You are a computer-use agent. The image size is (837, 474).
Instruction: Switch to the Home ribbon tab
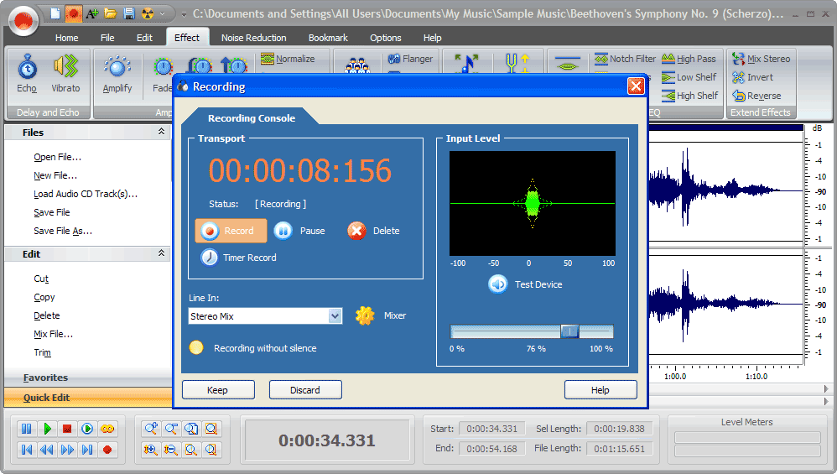coord(67,38)
